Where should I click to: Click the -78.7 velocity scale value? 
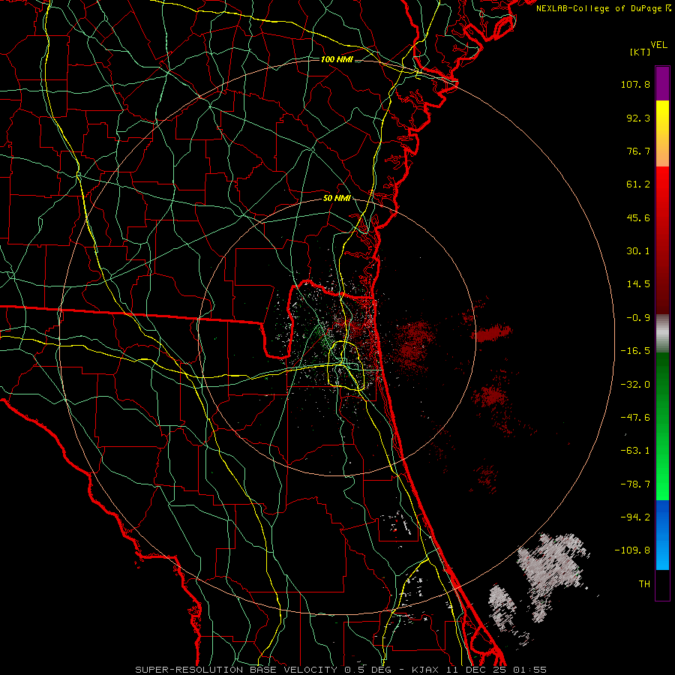[635, 484]
